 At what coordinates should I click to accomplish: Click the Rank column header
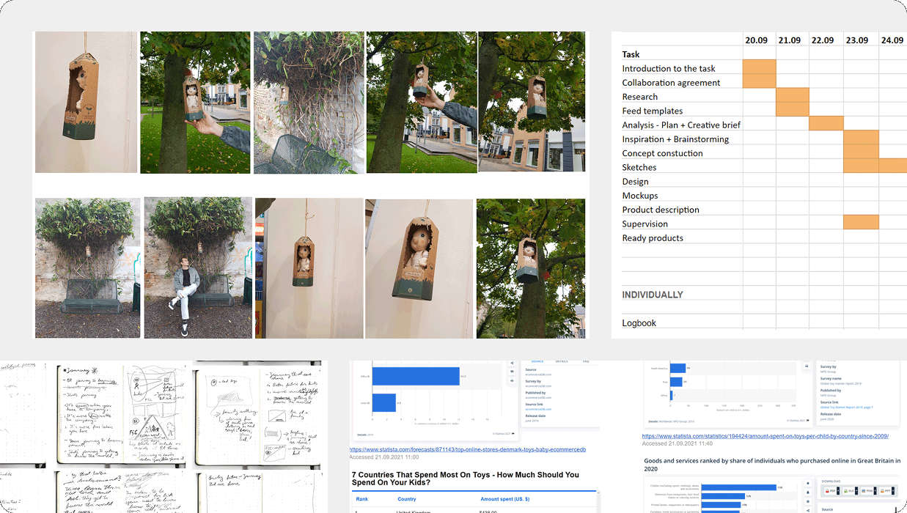coord(362,499)
